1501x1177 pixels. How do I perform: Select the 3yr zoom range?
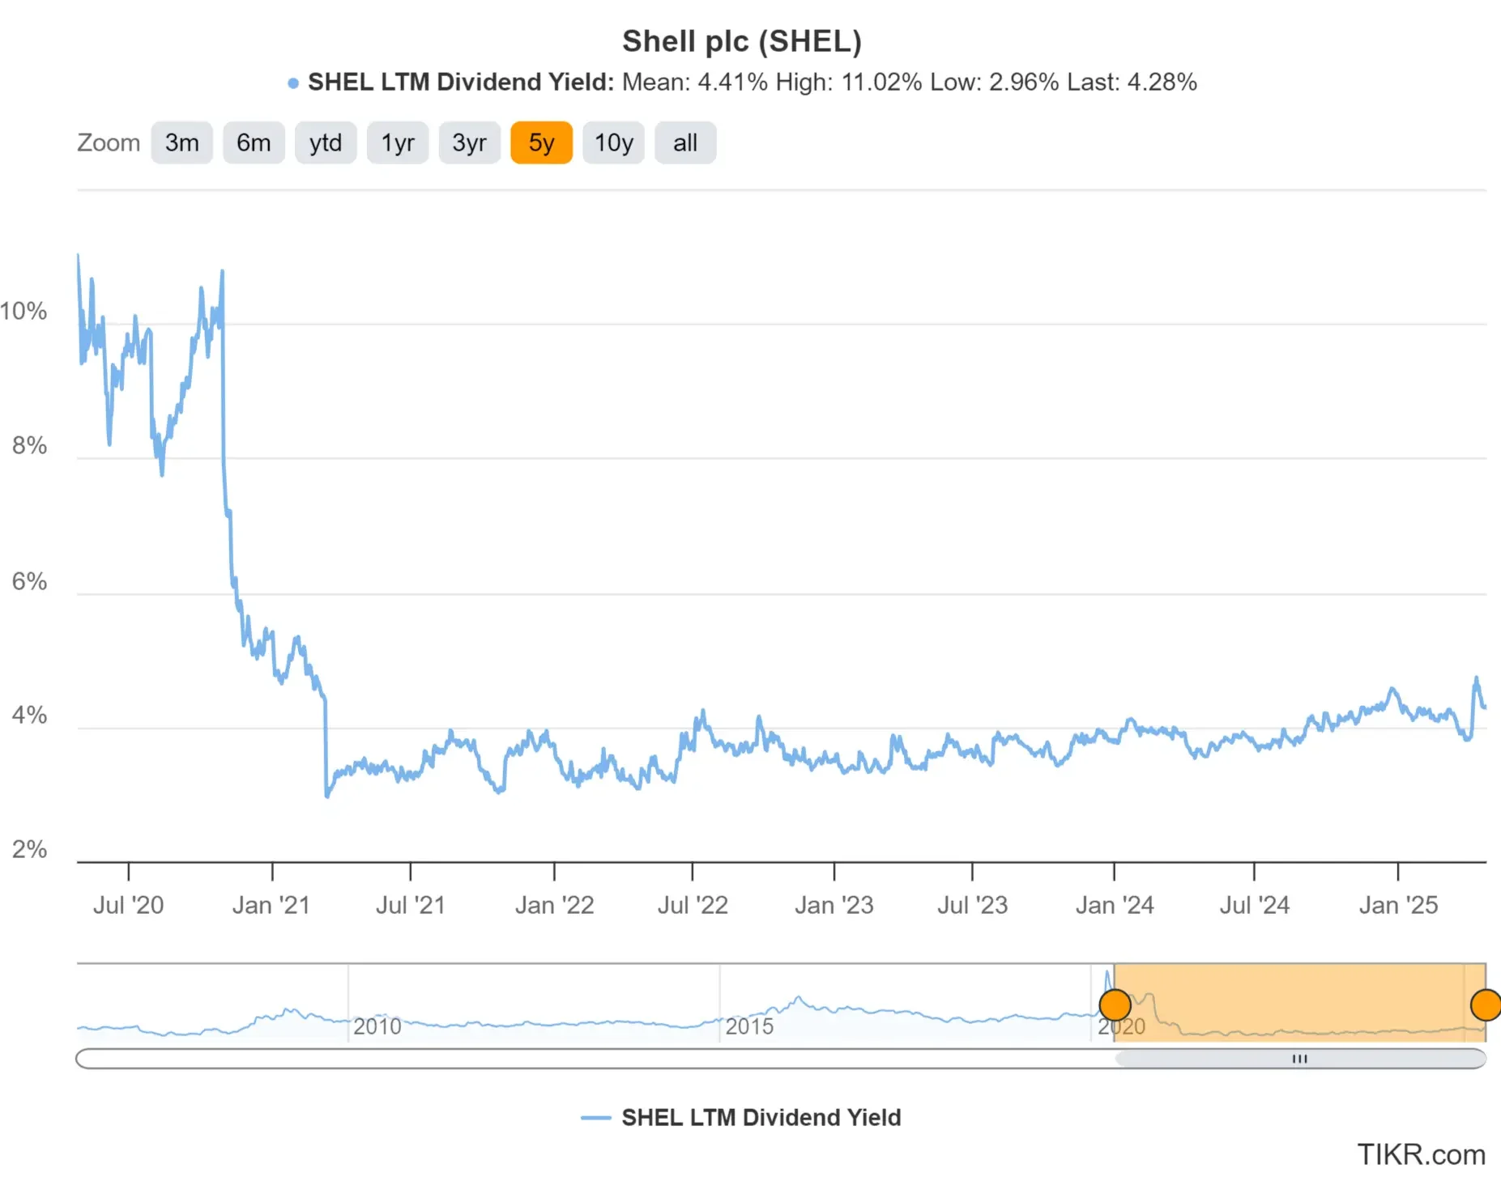[x=470, y=142]
